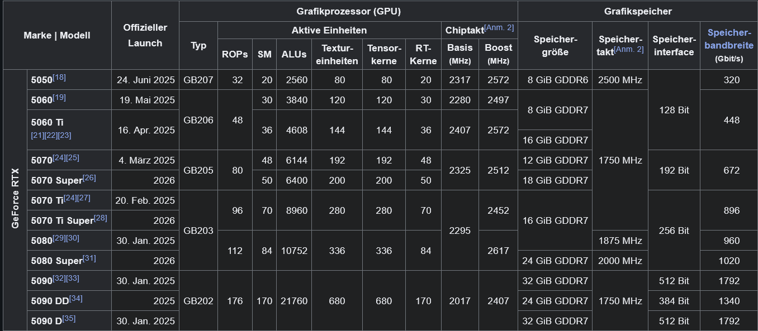This screenshot has height=331, width=758.
Task: Open reference [35] beside 5090 D
Action: 69,318
